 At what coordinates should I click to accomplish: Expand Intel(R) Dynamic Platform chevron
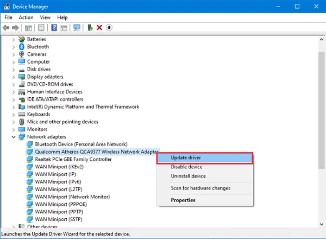click(14, 107)
